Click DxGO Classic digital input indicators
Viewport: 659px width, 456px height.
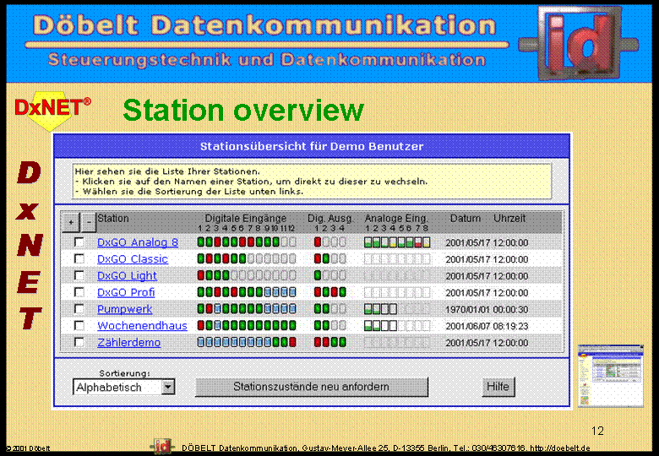pos(247,259)
